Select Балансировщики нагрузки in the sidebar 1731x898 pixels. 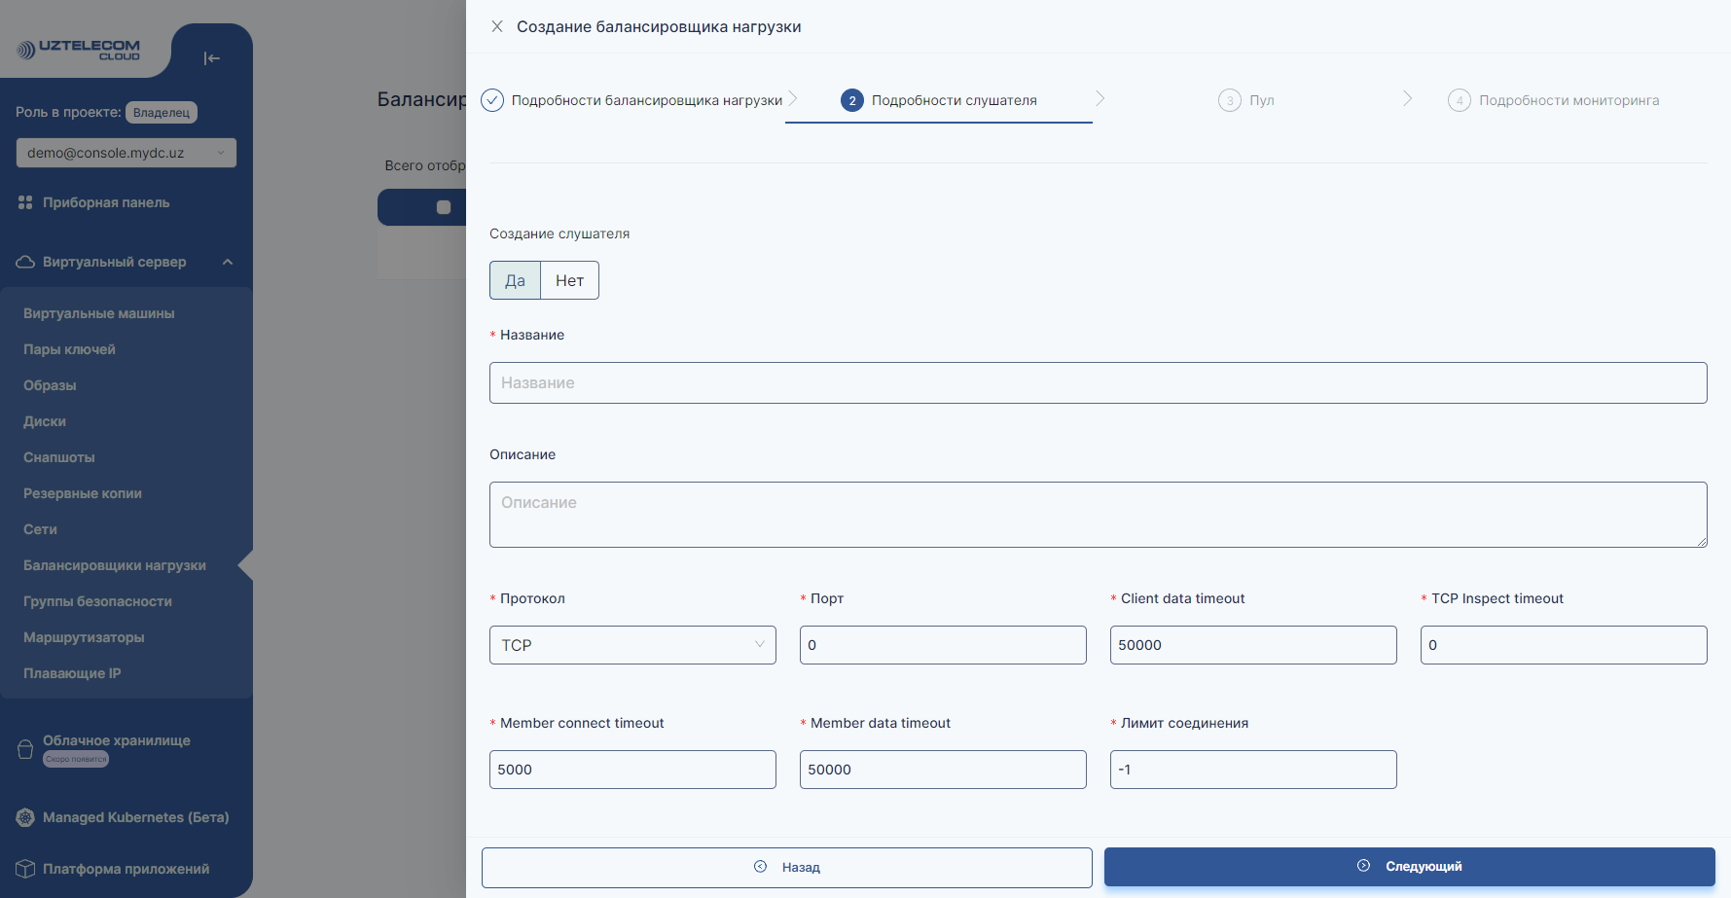[x=114, y=564]
